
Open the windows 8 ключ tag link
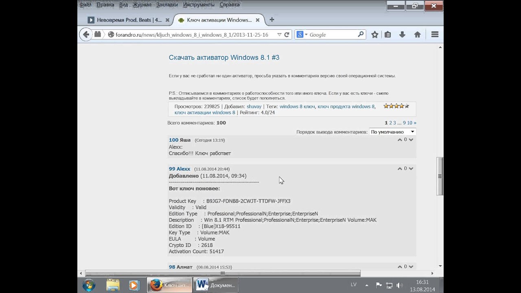[x=297, y=107]
